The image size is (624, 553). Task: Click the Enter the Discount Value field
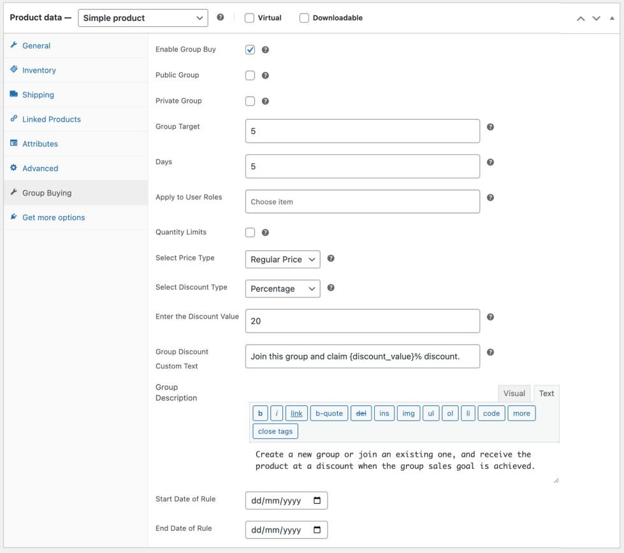click(x=362, y=321)
